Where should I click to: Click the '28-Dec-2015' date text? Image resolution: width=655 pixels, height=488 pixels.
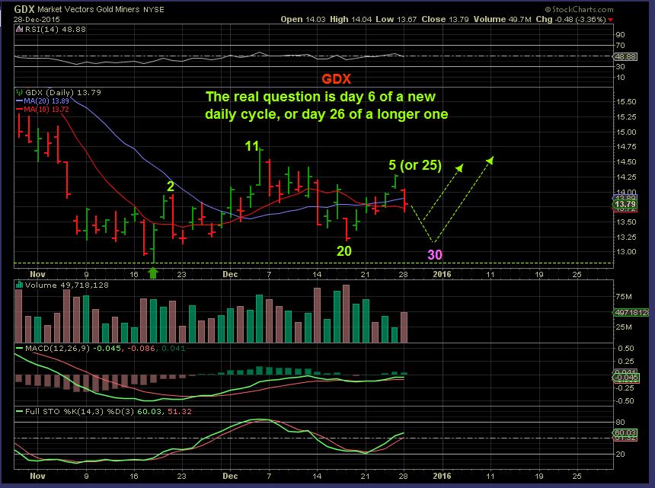[37, 20]
